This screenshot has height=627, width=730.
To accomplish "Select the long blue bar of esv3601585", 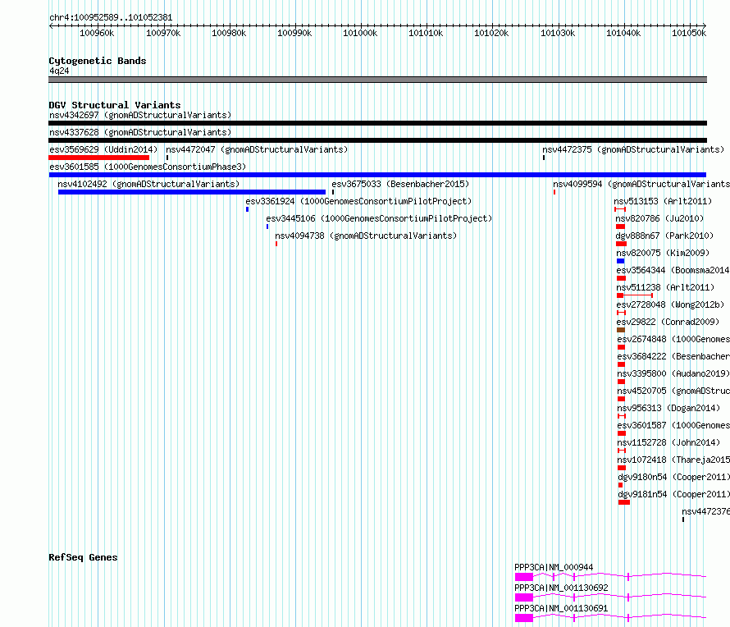I will pyautogui.click(x=377, y=175).
